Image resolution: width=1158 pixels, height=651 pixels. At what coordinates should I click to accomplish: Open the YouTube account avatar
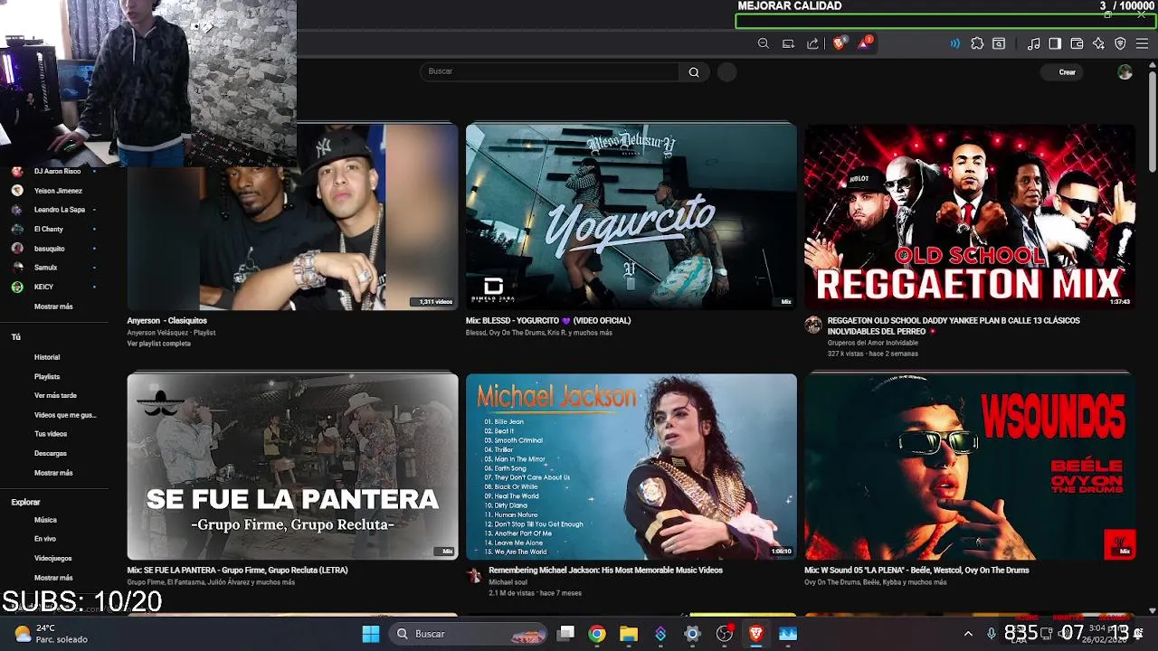(1125, 72)
